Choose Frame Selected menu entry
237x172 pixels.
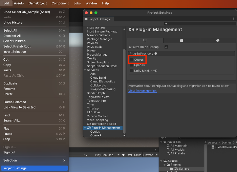click(x=34, y=102)
